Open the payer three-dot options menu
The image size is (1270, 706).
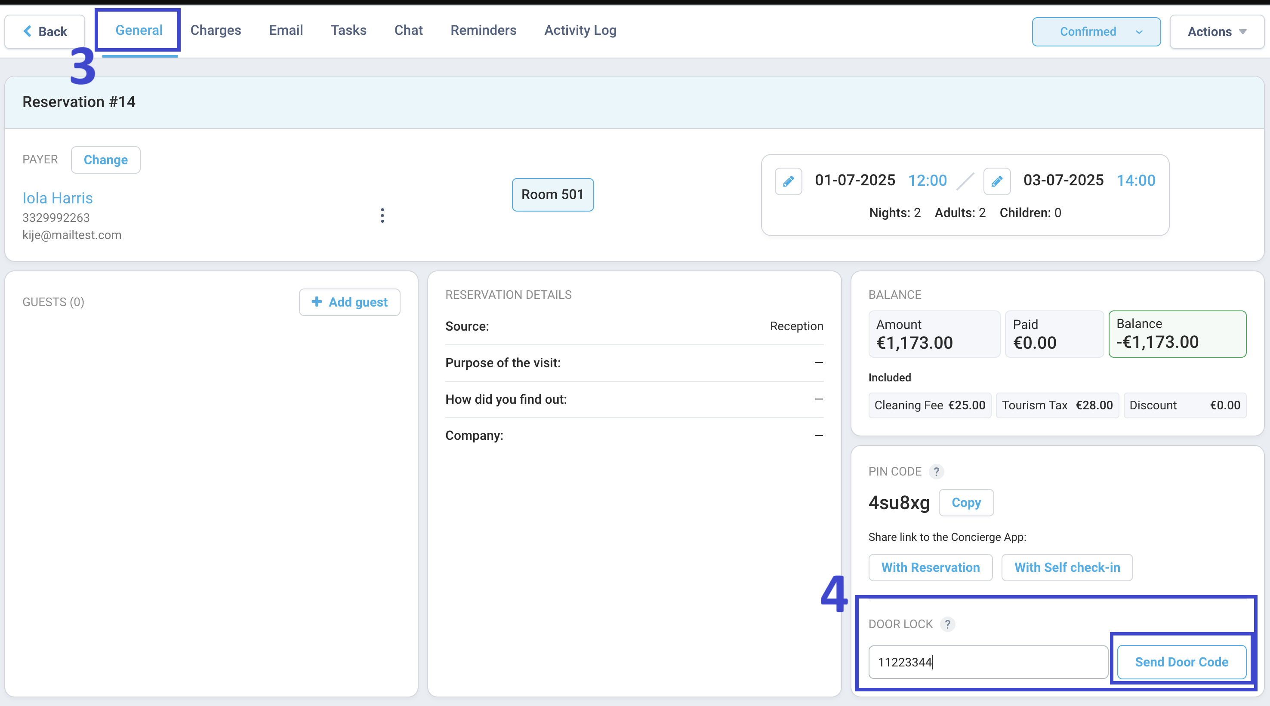click(x=382, y=215)
